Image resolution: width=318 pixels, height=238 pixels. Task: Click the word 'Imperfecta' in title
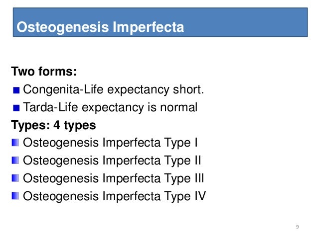click(x=148, y=27)
